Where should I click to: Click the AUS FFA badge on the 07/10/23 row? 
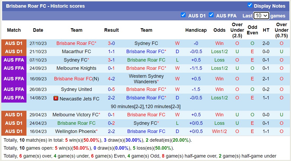point(14,60)
